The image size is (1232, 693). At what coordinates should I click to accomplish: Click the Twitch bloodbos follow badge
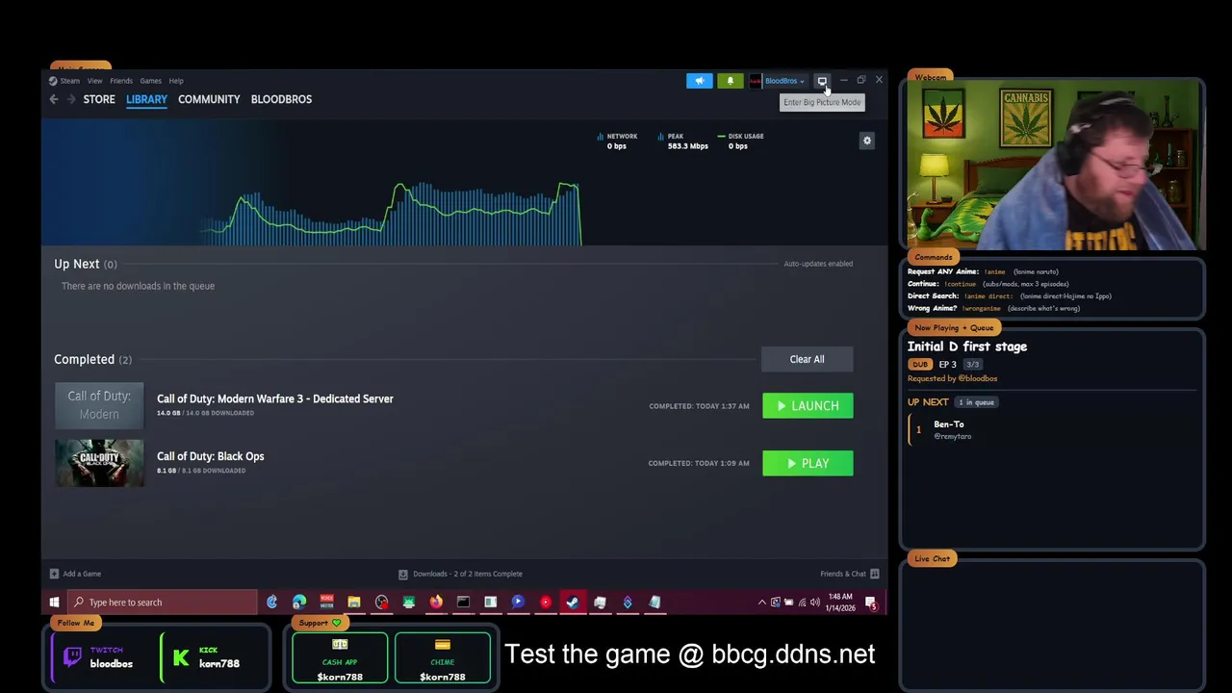click(x=99, y=657)
